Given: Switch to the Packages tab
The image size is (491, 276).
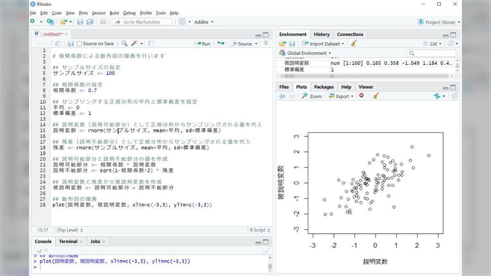Looking at the screenshot, I should [x=324, y=87].
